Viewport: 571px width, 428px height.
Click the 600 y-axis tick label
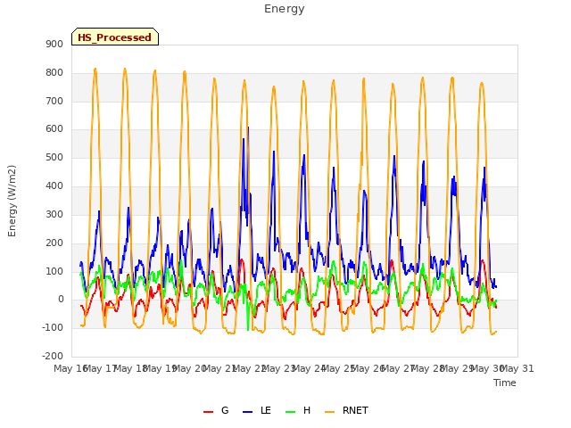(54, 129)
